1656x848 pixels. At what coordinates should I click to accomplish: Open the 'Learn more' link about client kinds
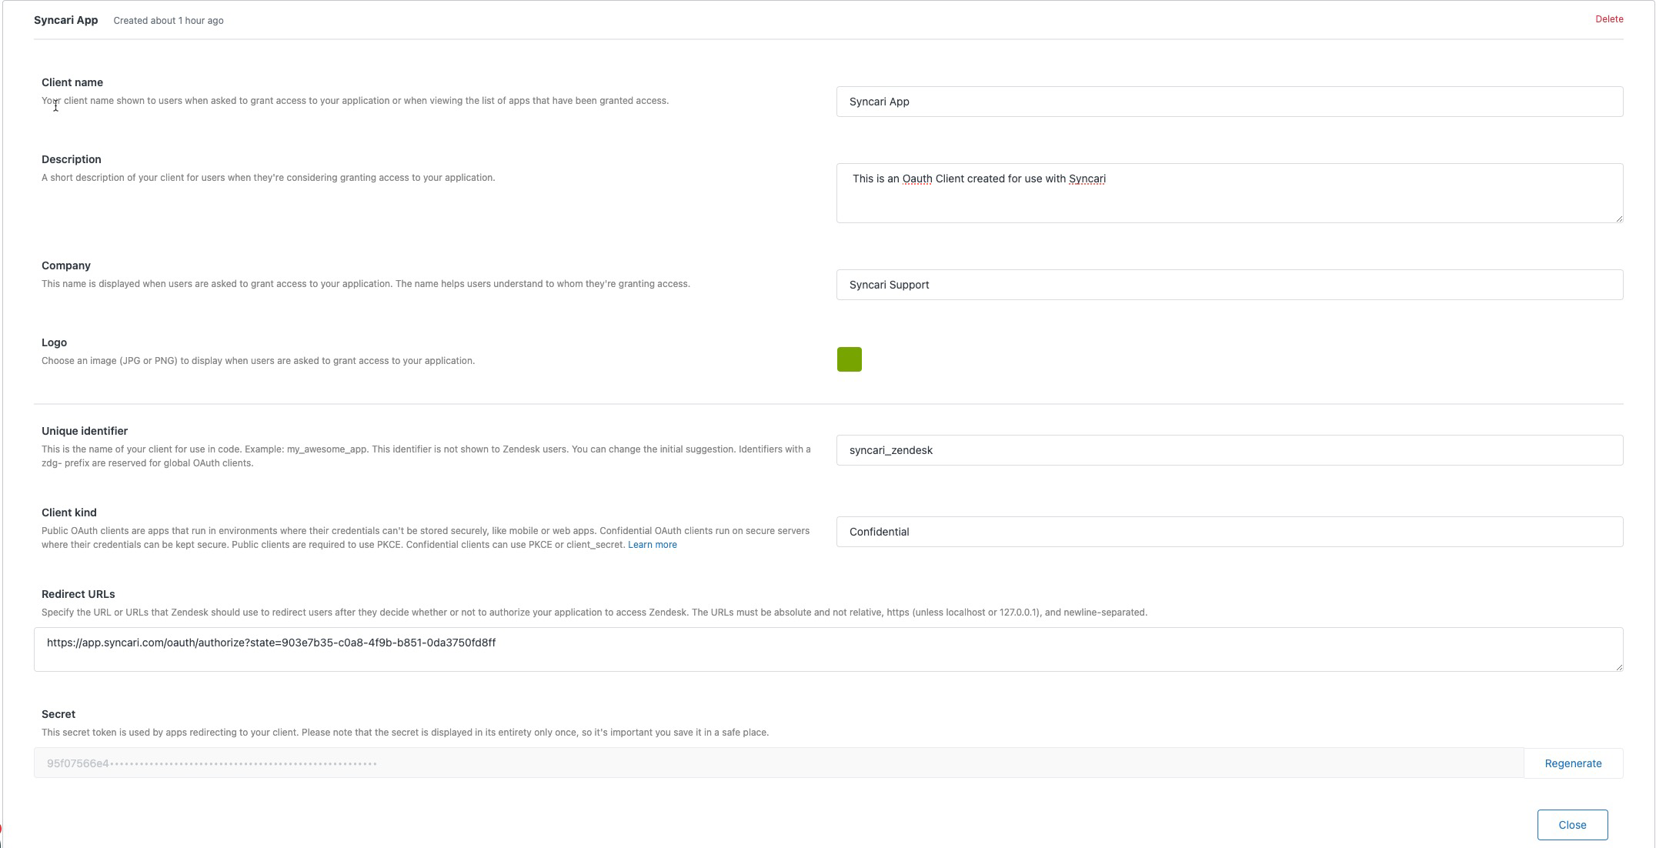653,545
